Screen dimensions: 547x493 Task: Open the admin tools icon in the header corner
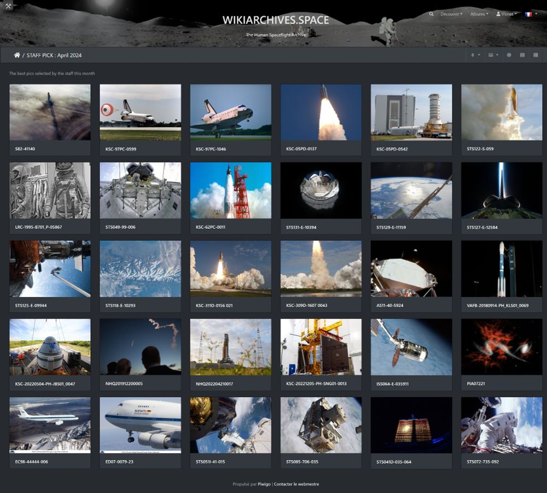8,5
